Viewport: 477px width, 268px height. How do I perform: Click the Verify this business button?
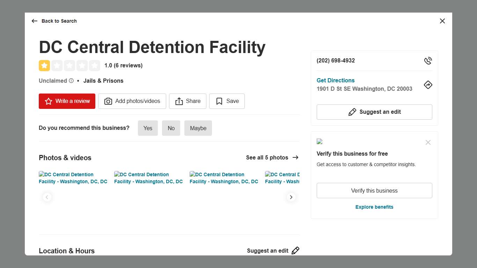tap(374, 191)
